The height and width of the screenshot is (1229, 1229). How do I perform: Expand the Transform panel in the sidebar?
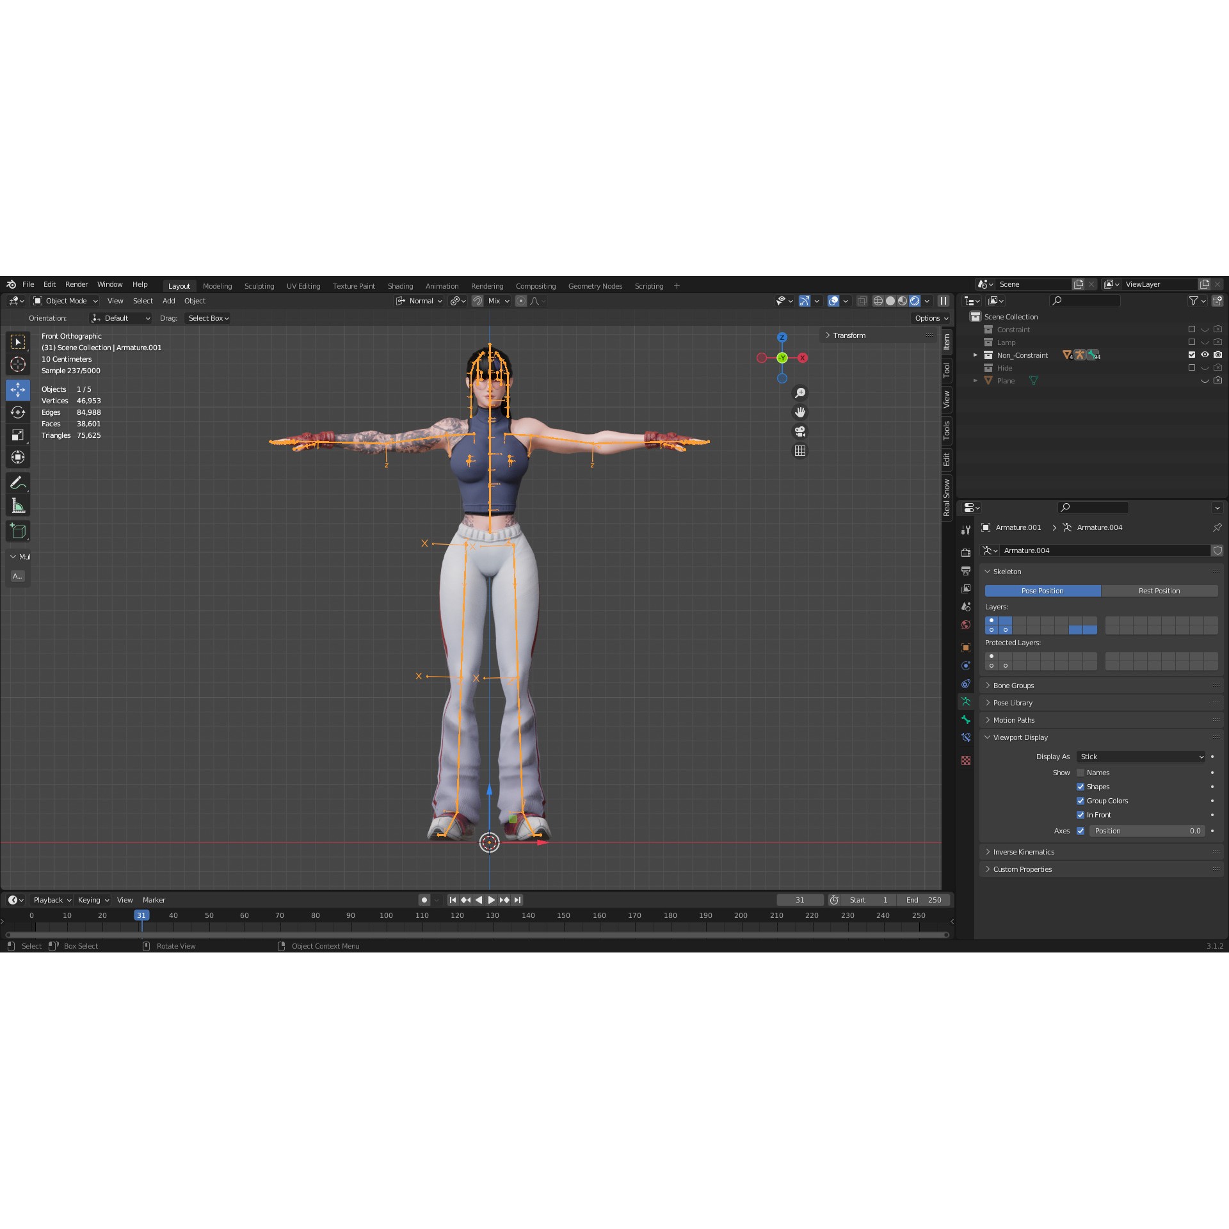point(878,335)
